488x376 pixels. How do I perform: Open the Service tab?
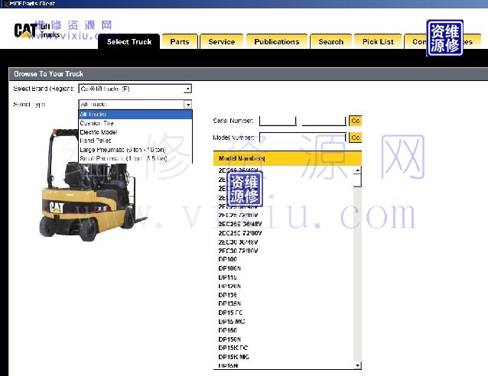pyautogui.click(x=222, y=42)
